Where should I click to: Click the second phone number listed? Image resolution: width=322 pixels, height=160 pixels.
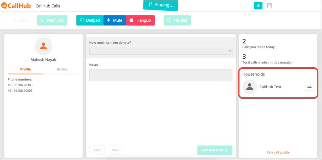point(20,91)
